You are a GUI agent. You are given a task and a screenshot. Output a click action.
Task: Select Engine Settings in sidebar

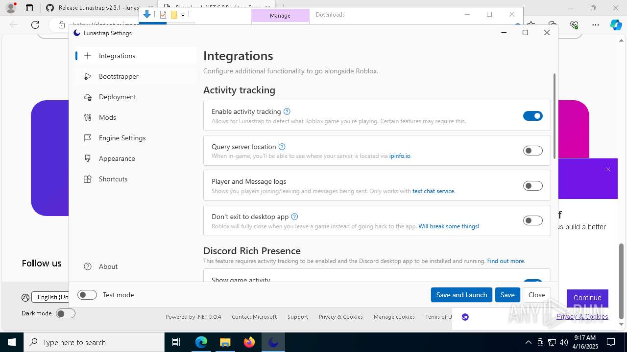coord(136,138)
